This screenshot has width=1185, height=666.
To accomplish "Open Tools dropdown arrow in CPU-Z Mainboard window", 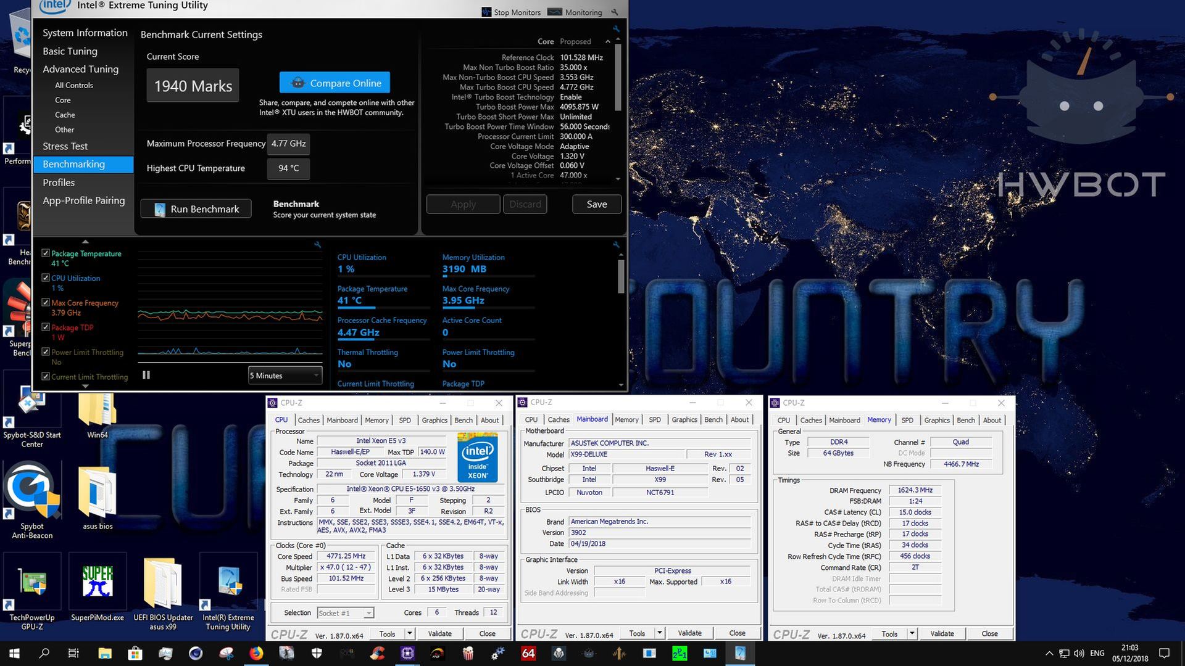I will (x=659, y=633).
